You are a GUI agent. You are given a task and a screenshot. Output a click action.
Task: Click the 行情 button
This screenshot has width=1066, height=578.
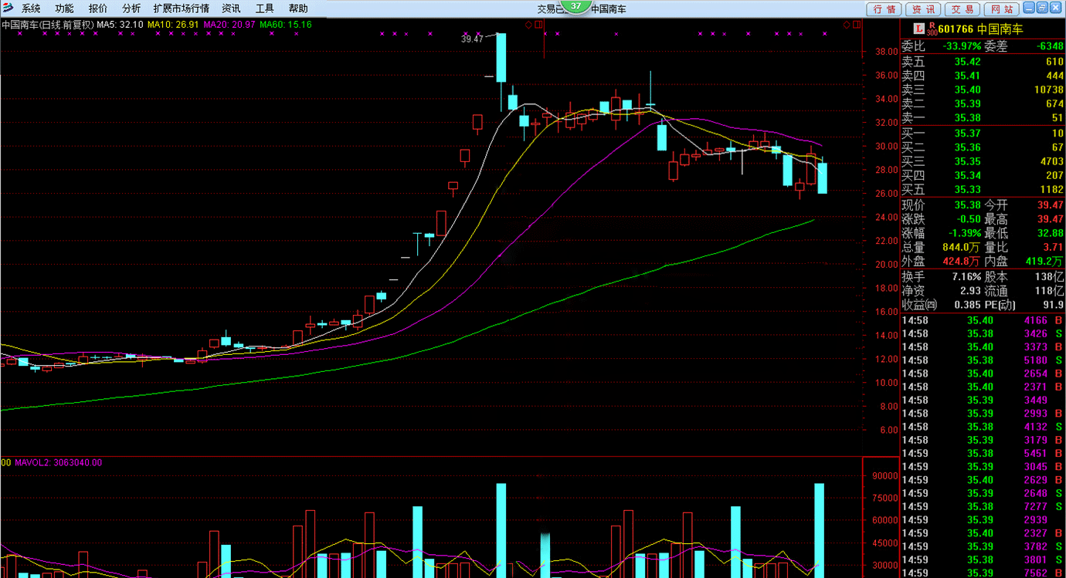click(885, 9)
